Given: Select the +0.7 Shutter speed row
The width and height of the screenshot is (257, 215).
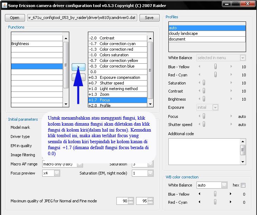Looking at the screenshot, I should [117, 83].
